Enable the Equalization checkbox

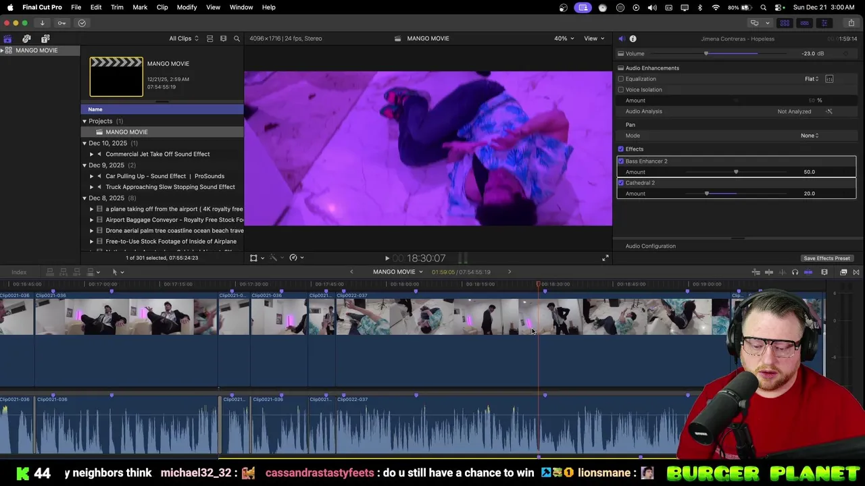point(621,79)
